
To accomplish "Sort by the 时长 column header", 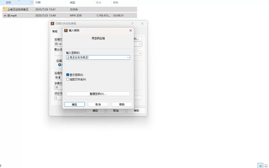I will [116, 2].
